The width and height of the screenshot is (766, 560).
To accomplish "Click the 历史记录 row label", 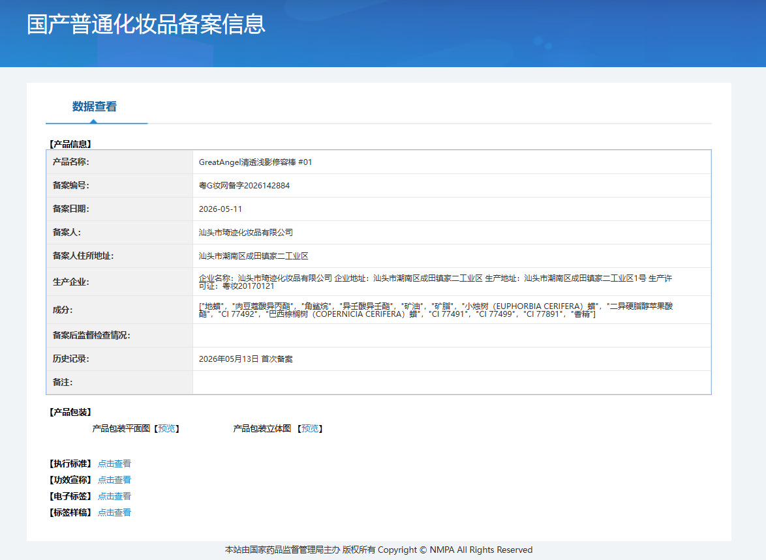I will click(71, 359).
